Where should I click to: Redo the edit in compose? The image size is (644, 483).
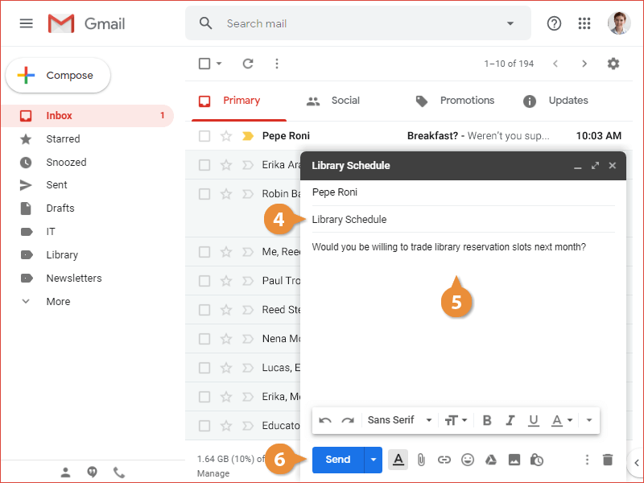(348, 420)
